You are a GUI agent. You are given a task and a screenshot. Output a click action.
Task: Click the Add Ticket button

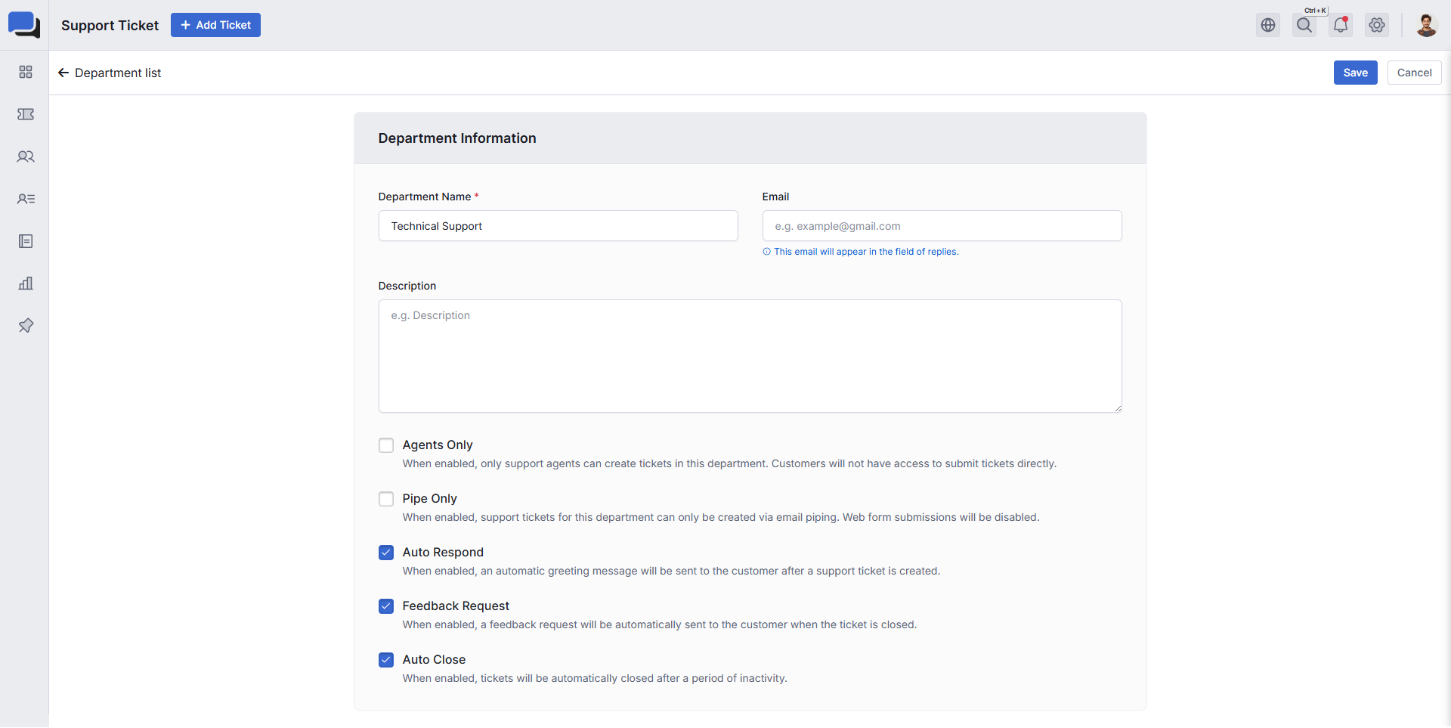coord(215,25)
